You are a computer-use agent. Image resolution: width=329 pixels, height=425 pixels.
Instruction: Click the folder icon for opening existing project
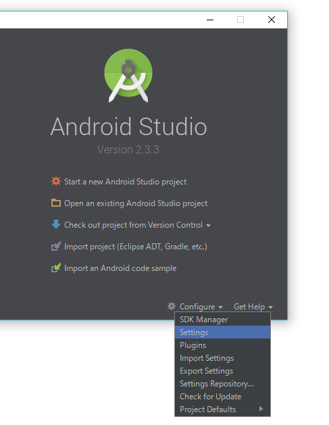coord(56,203)
